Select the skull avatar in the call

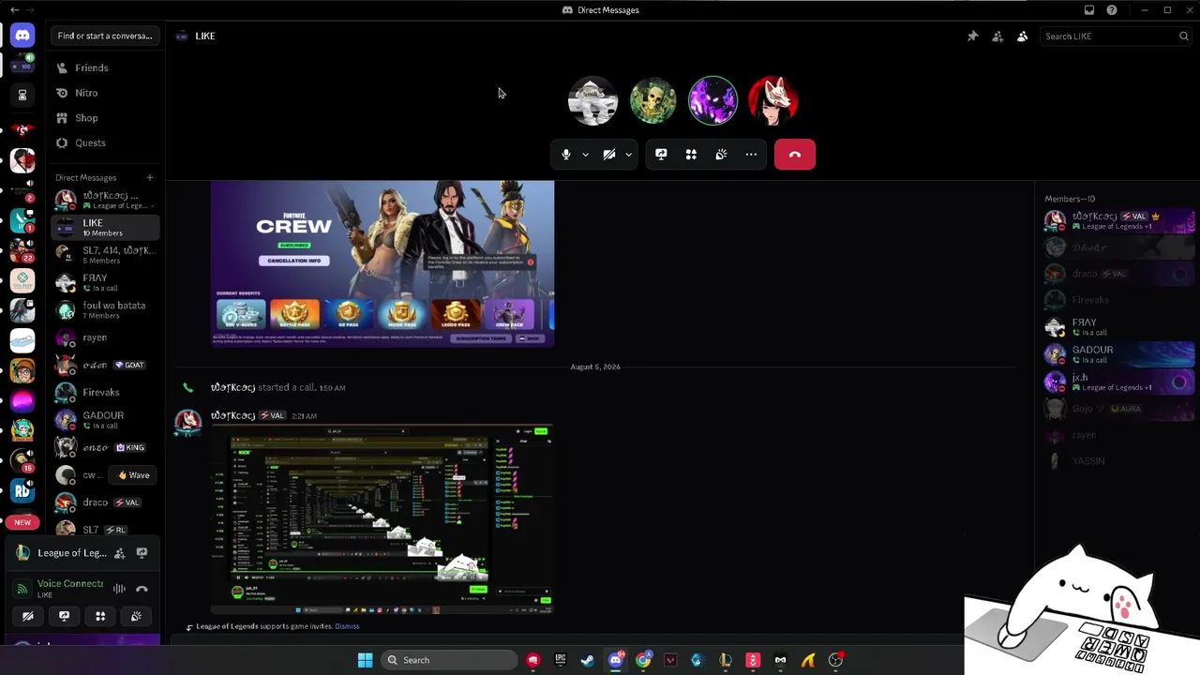click(x=653, y=100)
